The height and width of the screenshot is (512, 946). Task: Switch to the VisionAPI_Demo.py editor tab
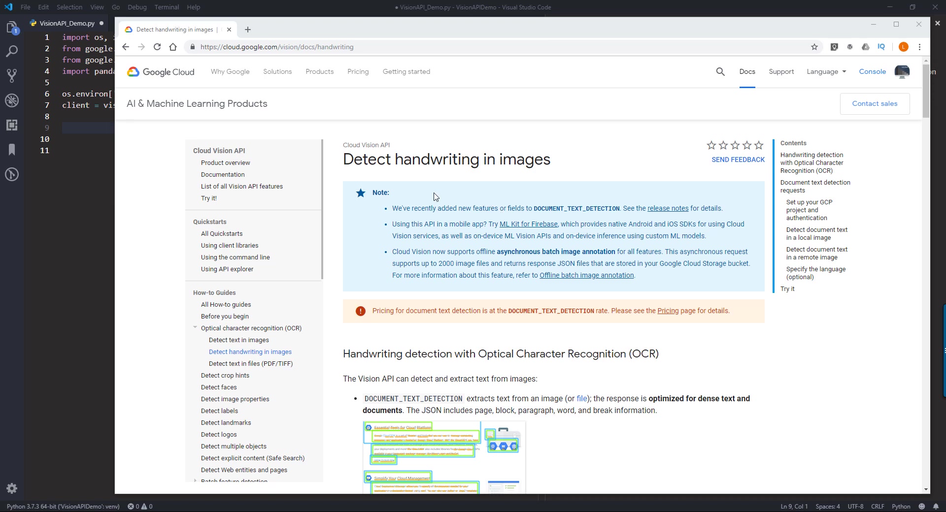[x=67, y=23]
